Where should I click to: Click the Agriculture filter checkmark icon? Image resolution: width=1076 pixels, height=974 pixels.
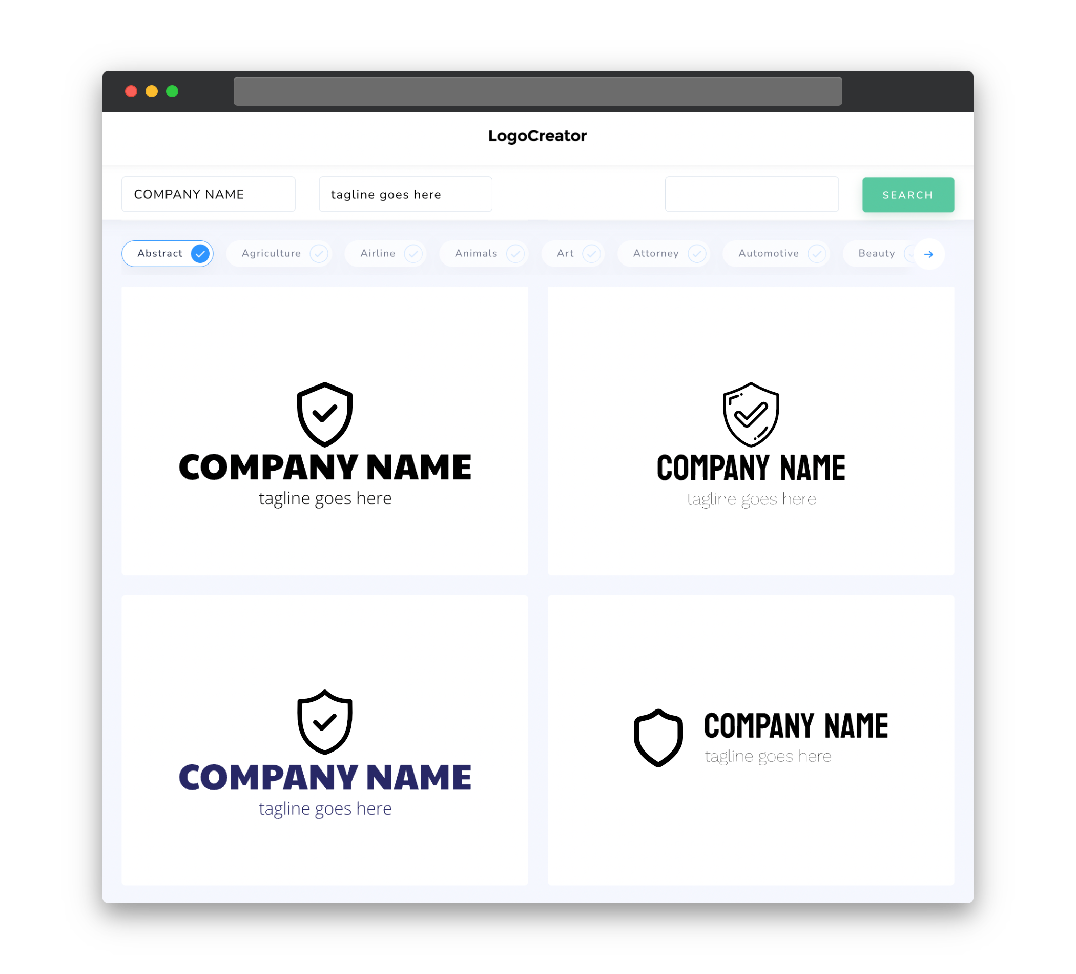pyautogui.click(x=319, y=253)
